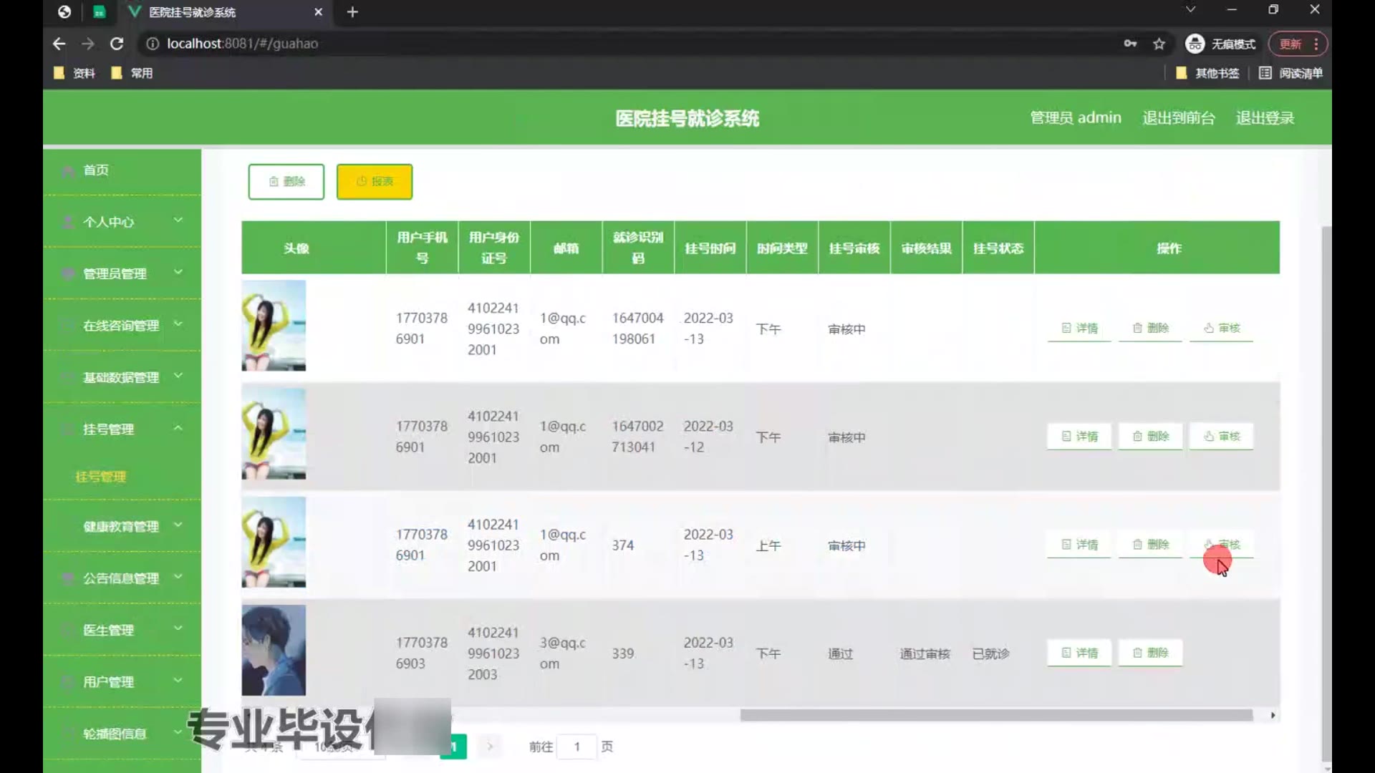Go back to the previous browser page

(x=59, y=44)
